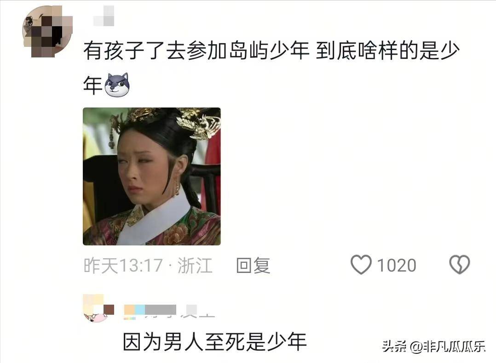
Task: Tap the 昨天13:17 timestamp
Action: (123, 266)
